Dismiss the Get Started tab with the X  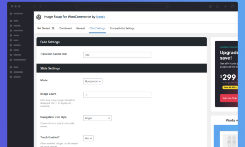(x=53, y=28)
